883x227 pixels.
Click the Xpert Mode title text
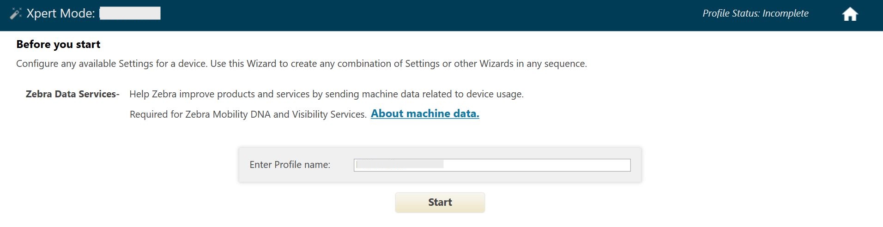[60, 13]
